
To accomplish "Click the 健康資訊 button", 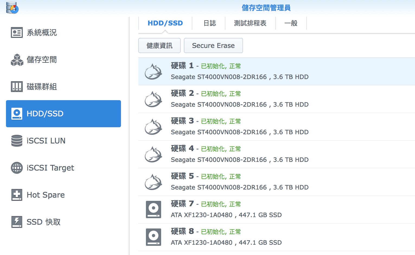I will 159,45.
